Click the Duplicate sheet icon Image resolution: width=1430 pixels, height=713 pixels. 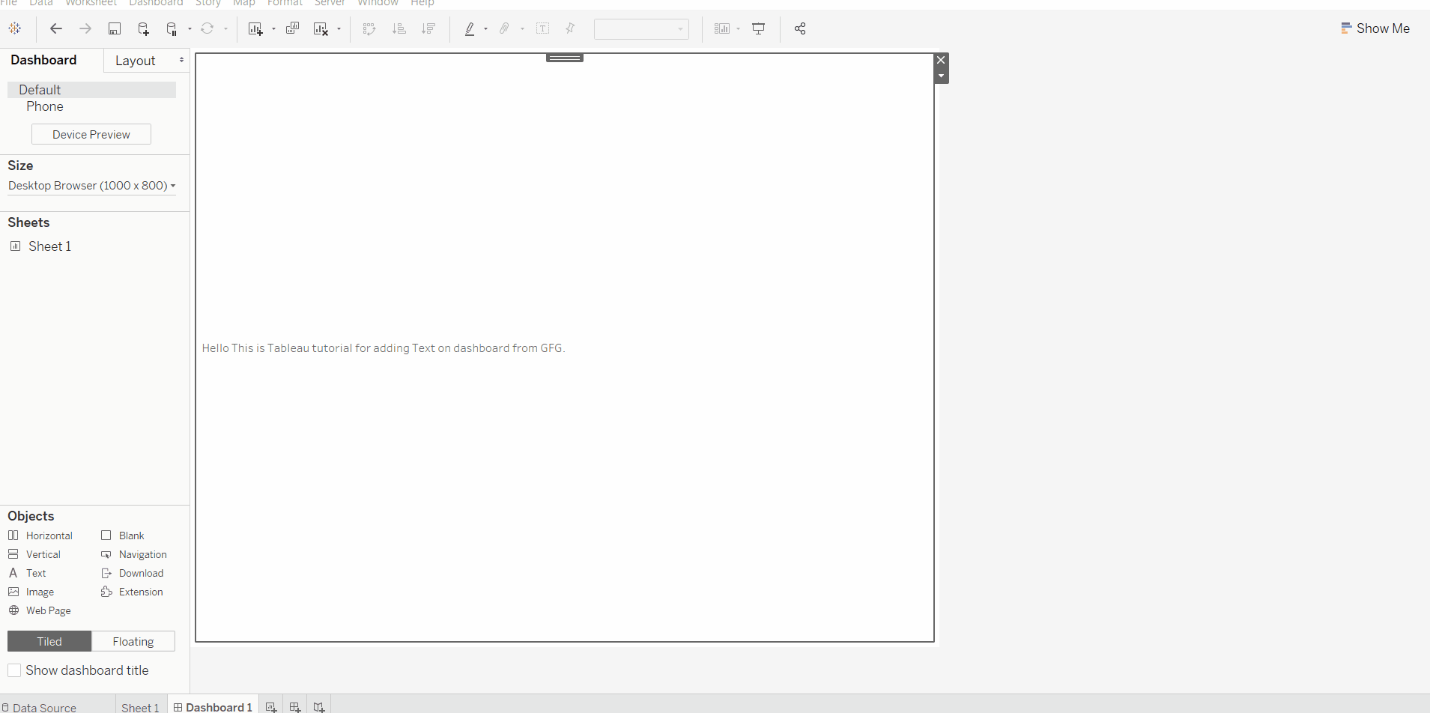tap(292, 28)
